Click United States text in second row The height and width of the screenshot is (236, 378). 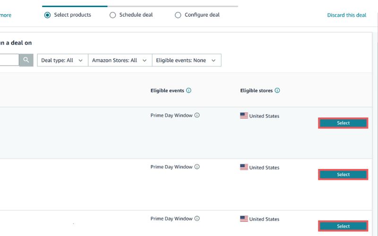tap(264, 168)
